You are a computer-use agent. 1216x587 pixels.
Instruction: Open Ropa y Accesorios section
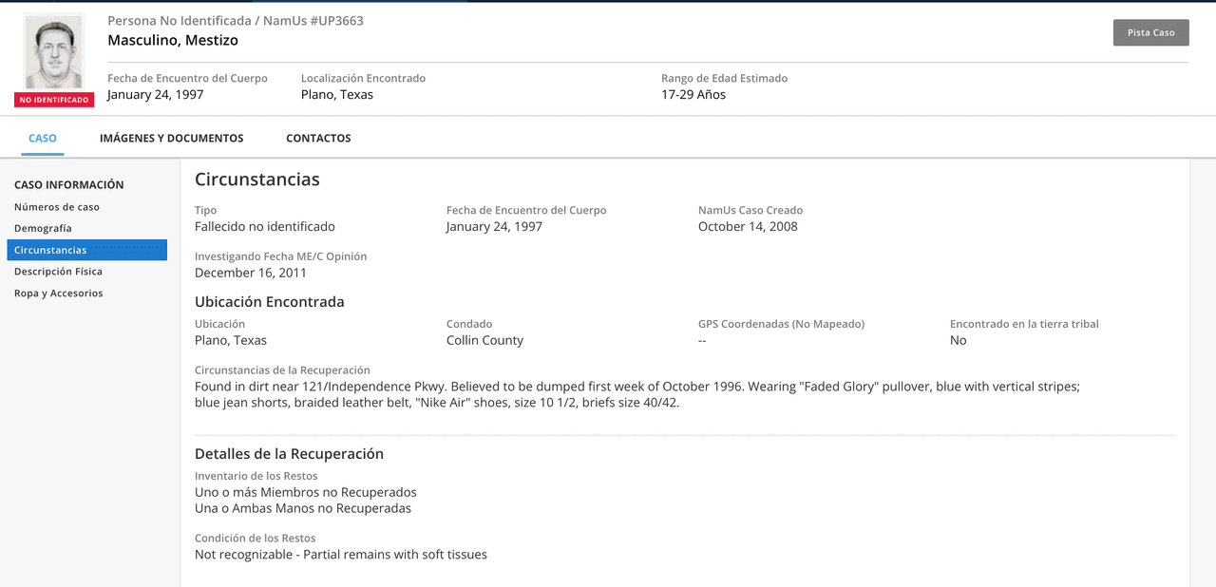(x=58, y=293)
